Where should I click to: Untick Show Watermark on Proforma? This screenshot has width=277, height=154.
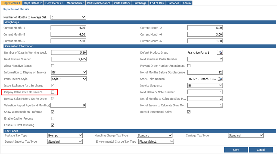coord(53,112)
